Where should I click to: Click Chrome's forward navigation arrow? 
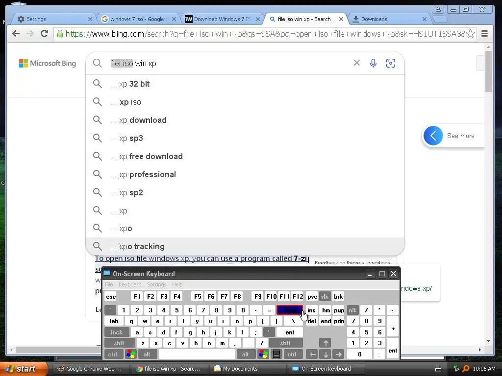(30, 34)
